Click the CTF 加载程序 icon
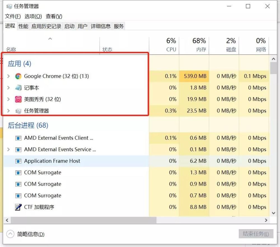The image size is (280, 247). point(18,207)
